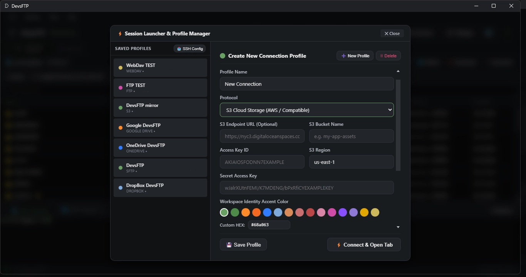The image size is (526, 277).
Task: Click the S3 Region field
Action: coord(352,162)
